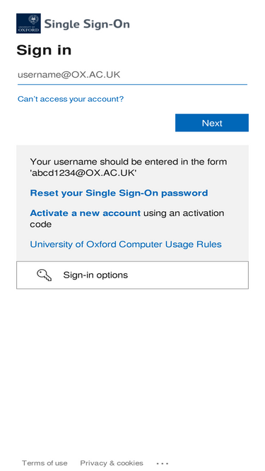Click the key icon beside Sign-in options
265x471 pixels.
44,275
